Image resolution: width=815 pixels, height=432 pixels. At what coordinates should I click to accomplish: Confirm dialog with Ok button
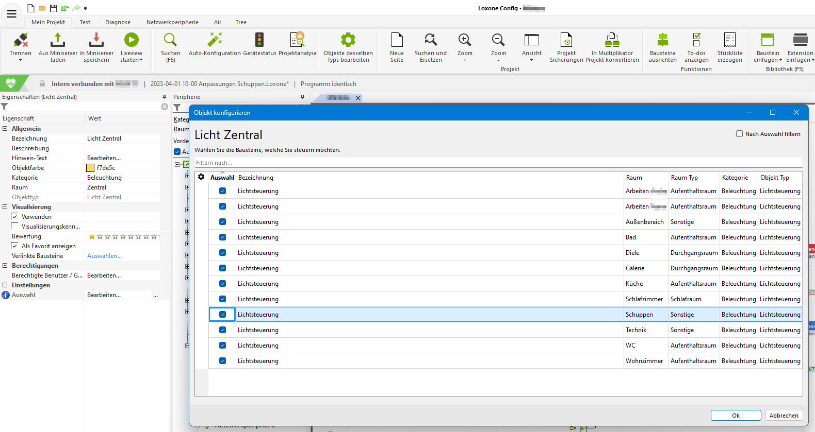pos(736,416)
